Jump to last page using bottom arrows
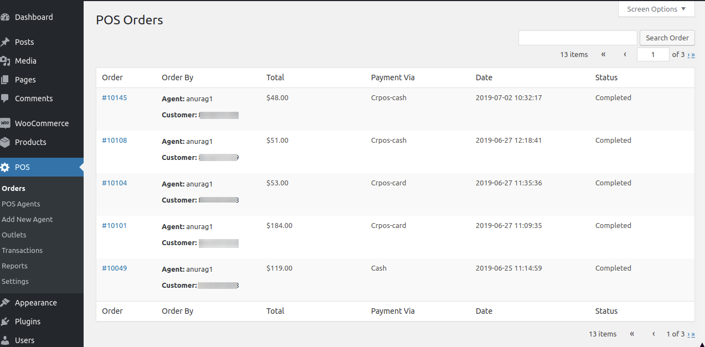Image resolution: width=705 pixels, height=347 pixels. click(693, 334)
